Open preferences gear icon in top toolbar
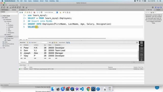This screenshot has height=92, width=163. pyautogui.click(x=153, y=7)
